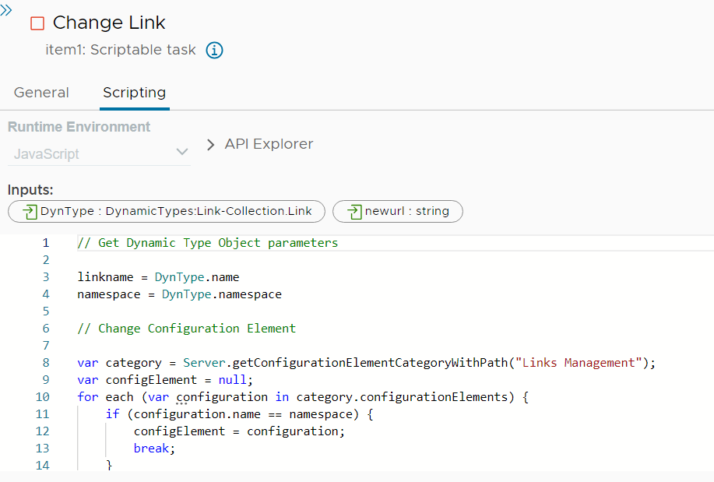This screenshot has height=482, width=714.
Task: Click the red square icon beside Change Link
Action: 37,23
